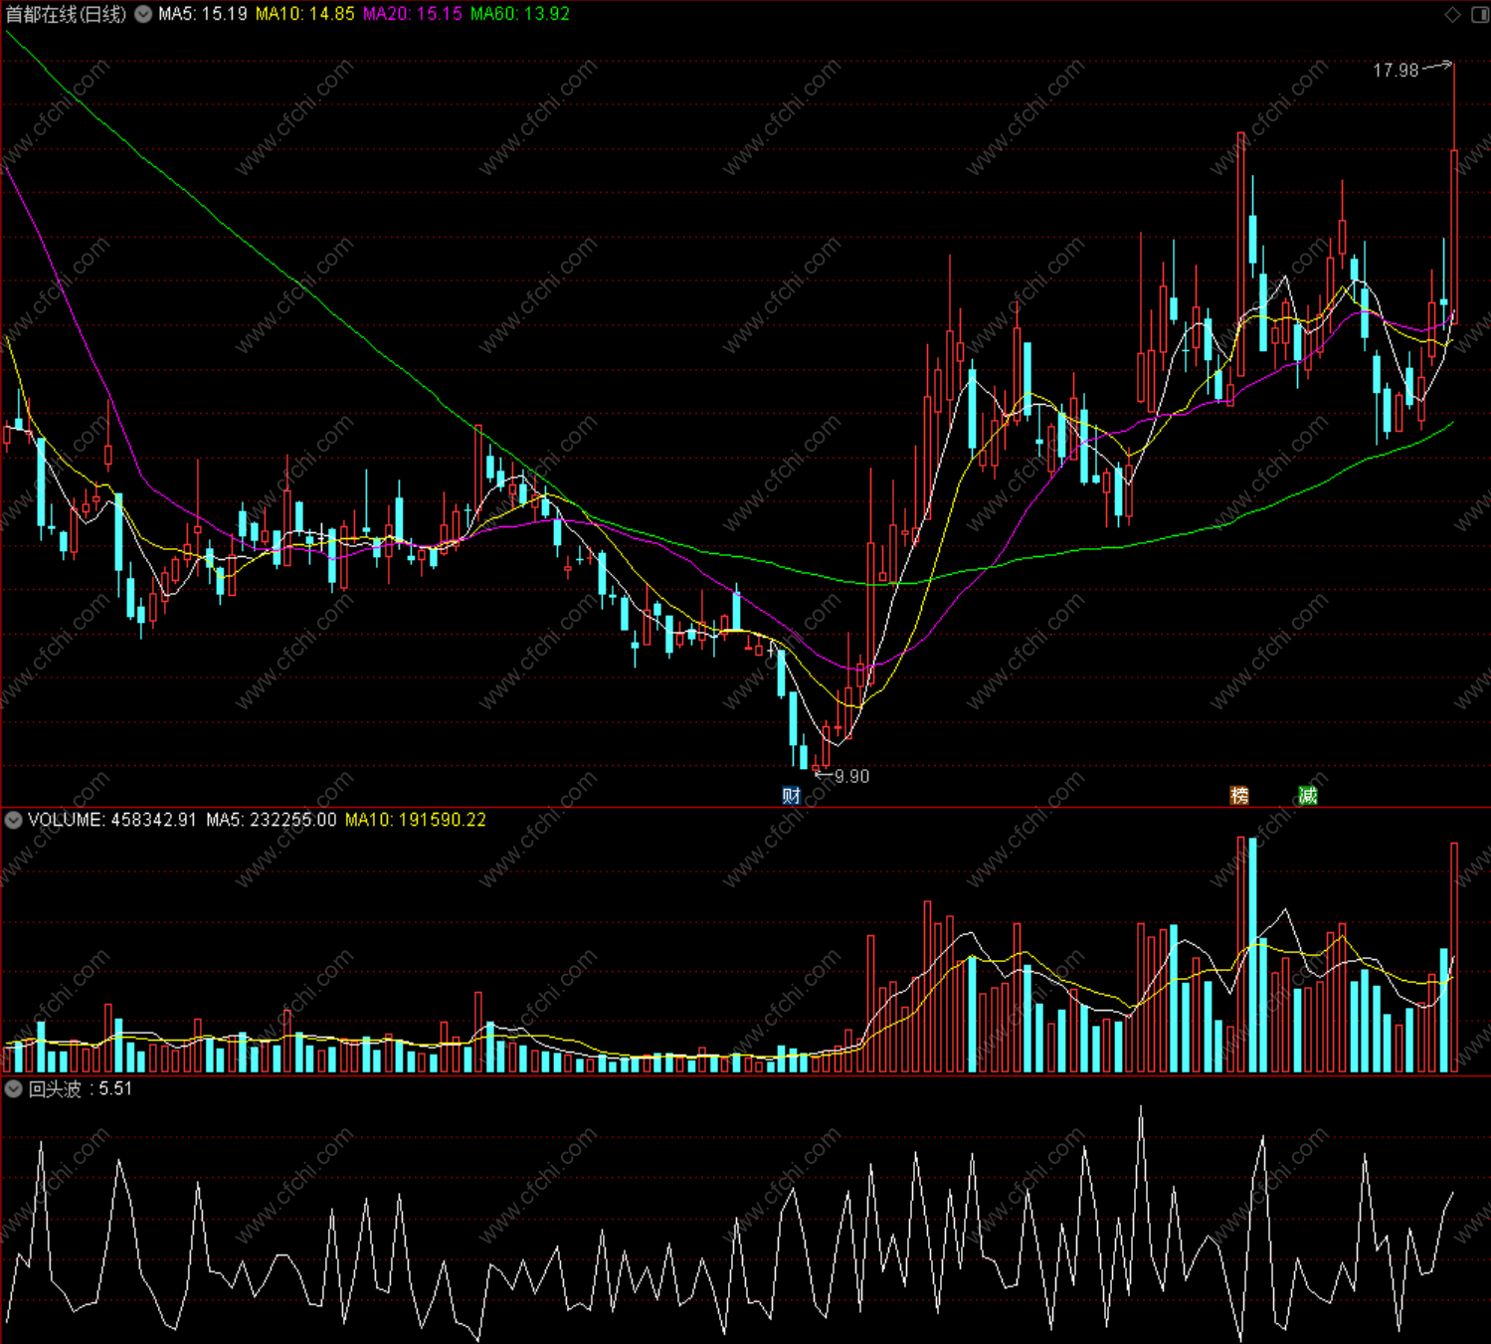Click the 首都在线(日线) chart title

tap(67, 14)
